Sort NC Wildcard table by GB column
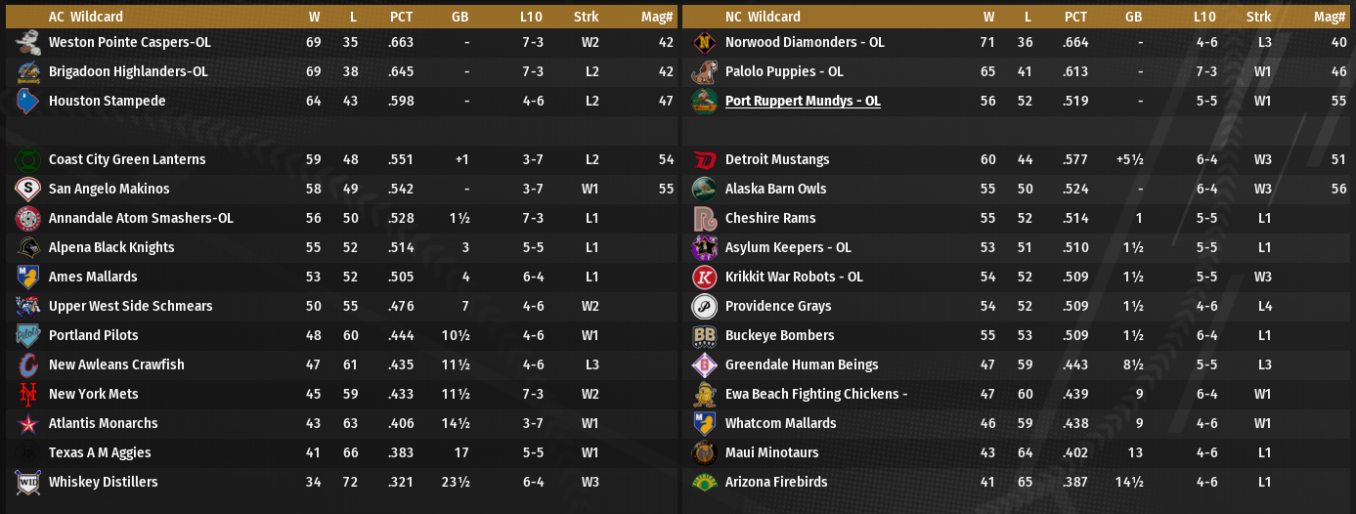The width and height of the screenshot is (1356, 514). coord(1133,17)
